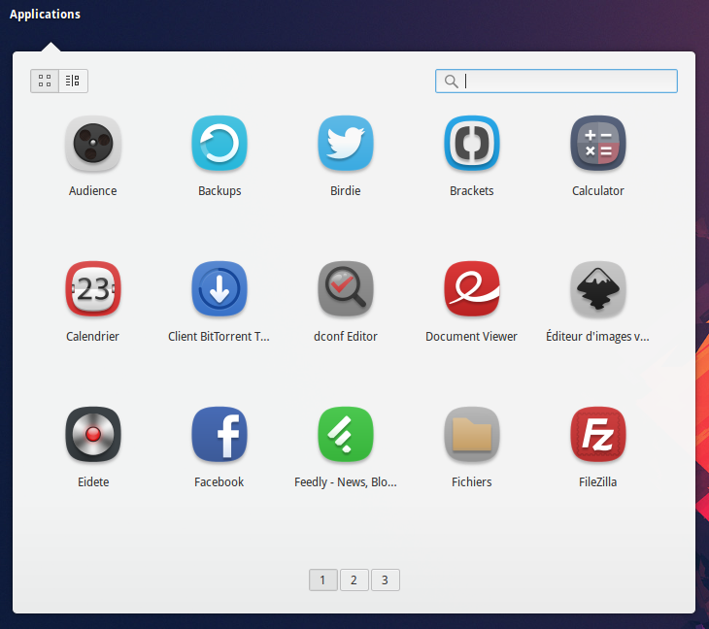The image size is (709, 629).
Task: Go to page 1 of applications
Action: pos(322,579)
